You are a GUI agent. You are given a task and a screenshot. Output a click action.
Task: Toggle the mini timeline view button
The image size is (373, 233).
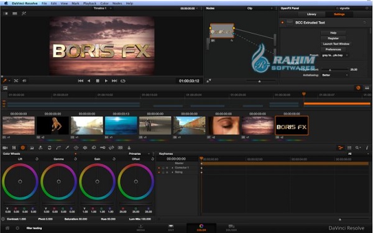tap(367, 88)
